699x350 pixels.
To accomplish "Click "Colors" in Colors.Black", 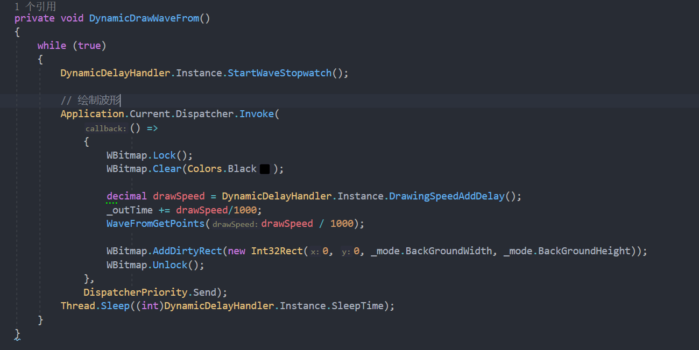I will click(x=205, y=169).
